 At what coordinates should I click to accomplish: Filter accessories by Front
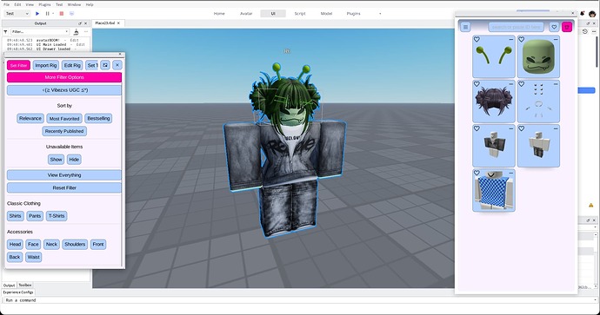point(98,244)
